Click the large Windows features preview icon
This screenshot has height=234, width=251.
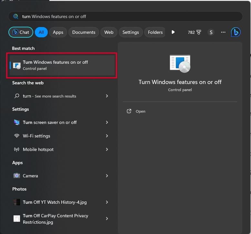pyautogui.click(x=180, y=64)
